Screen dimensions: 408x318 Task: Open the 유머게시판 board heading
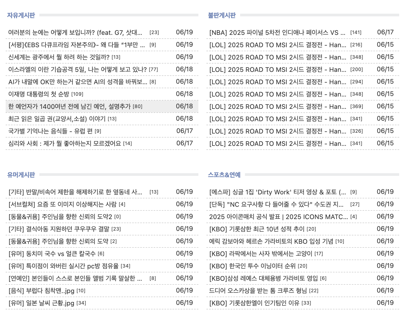click(x=21, y=175)
